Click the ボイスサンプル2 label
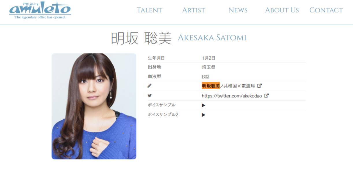Image resolution: width=353 pixels, height=189 pixels. point(163,114)
